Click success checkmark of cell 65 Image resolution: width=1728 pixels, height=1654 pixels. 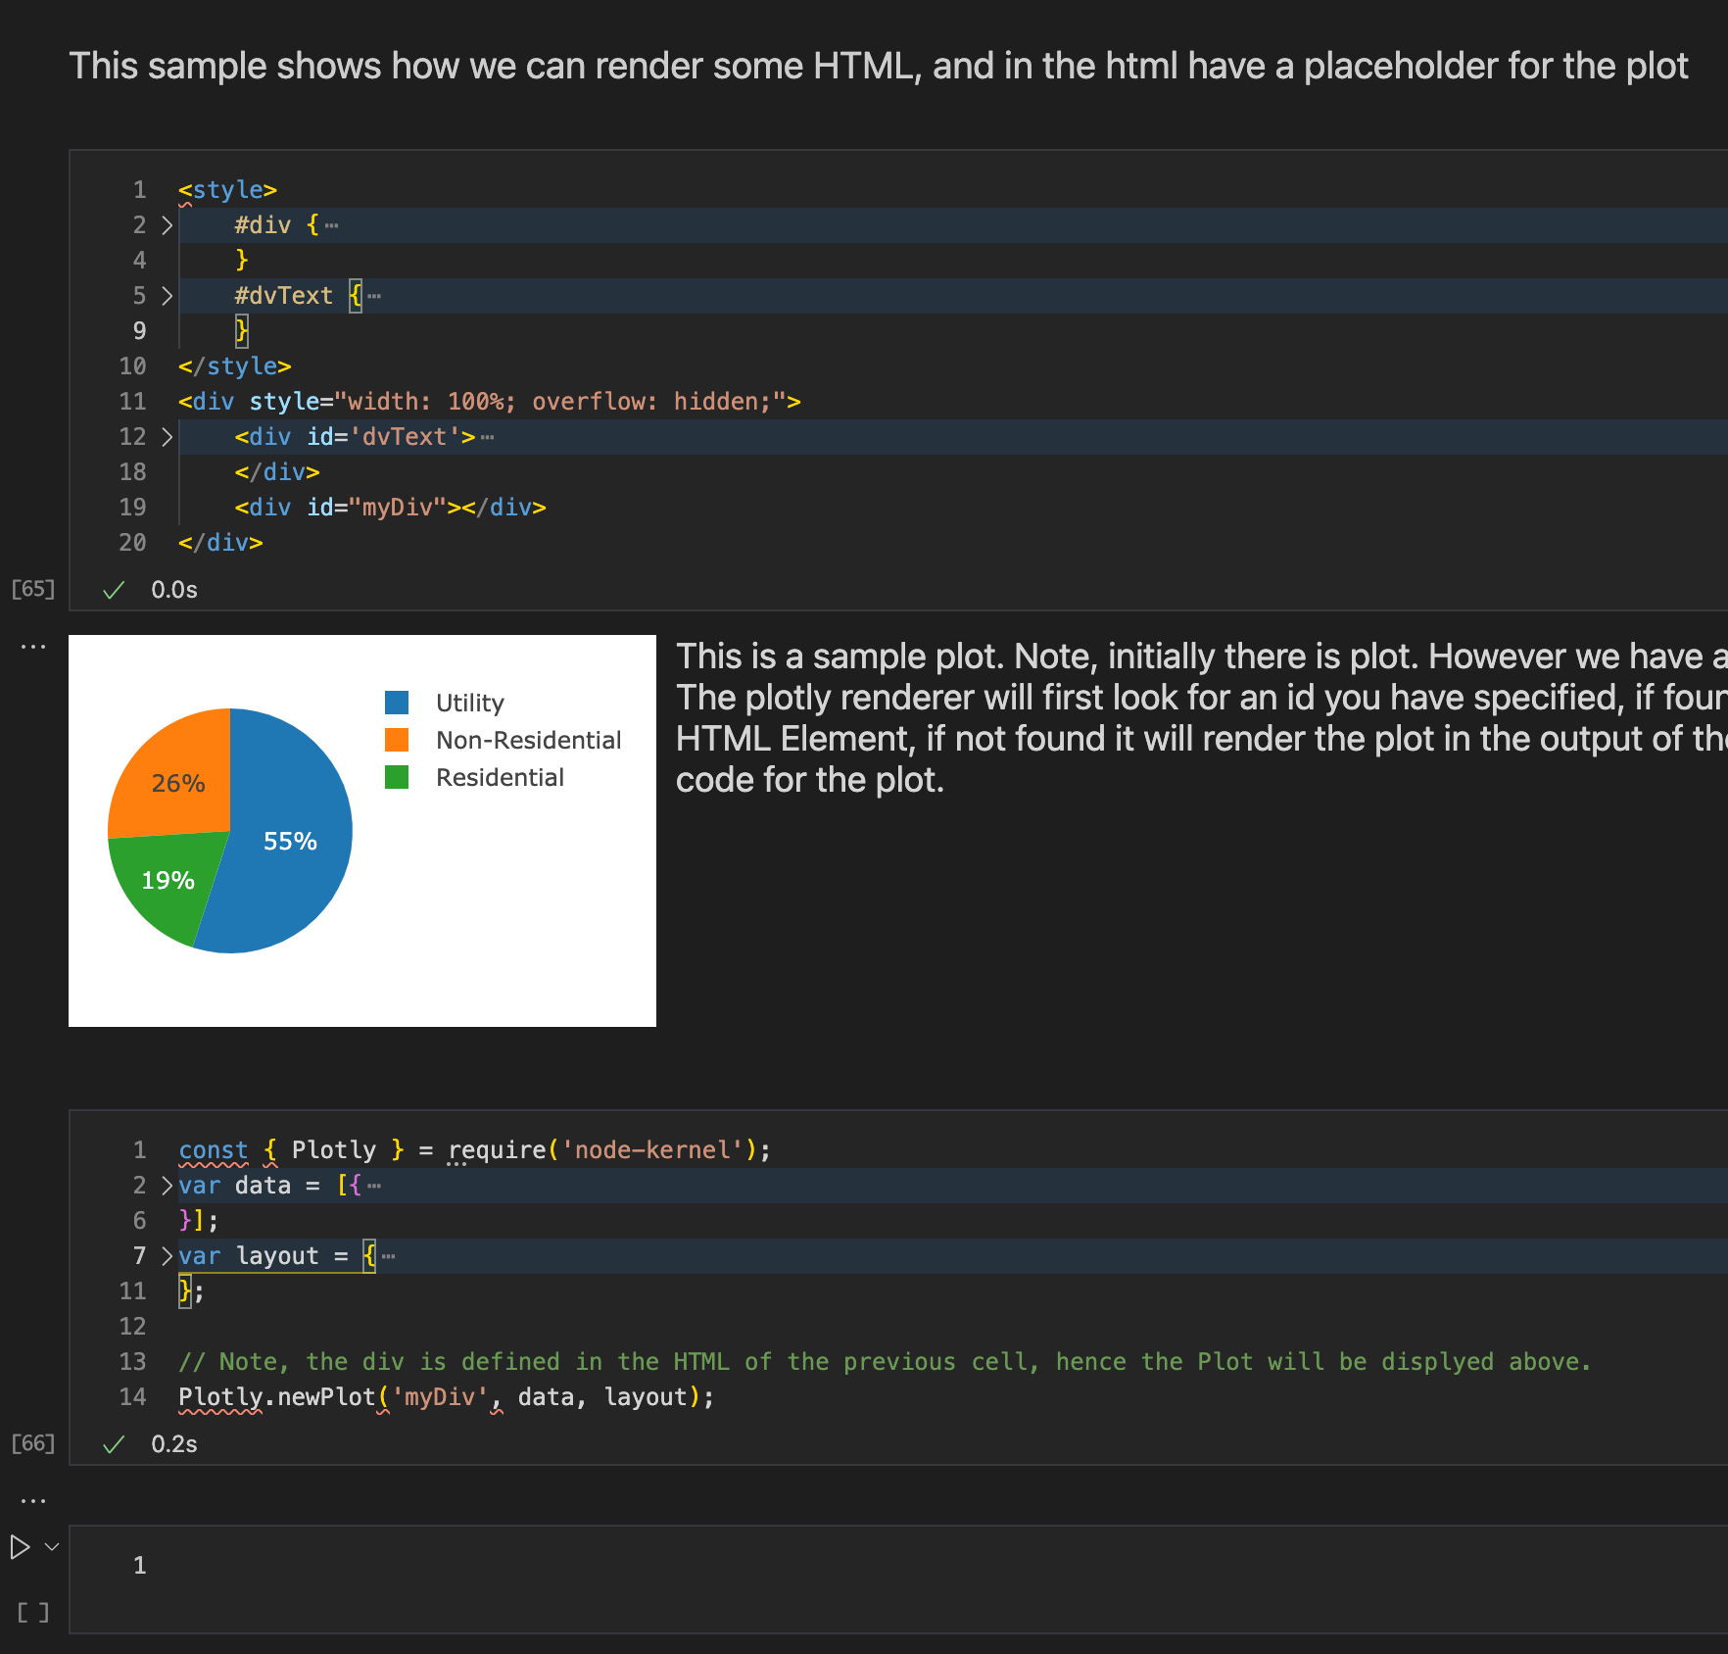(x=114, y=590)
